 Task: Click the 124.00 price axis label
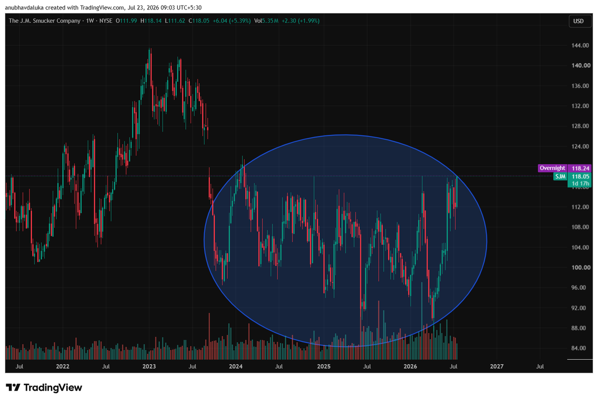click(579, 147)
